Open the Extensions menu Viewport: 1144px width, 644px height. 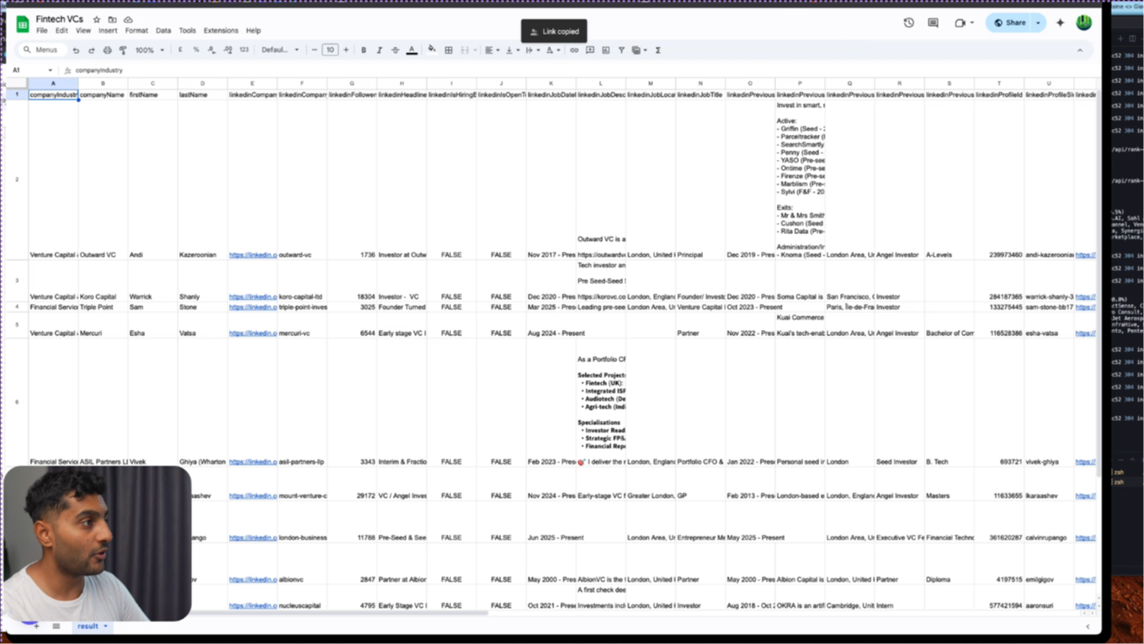tap(221, 31)
